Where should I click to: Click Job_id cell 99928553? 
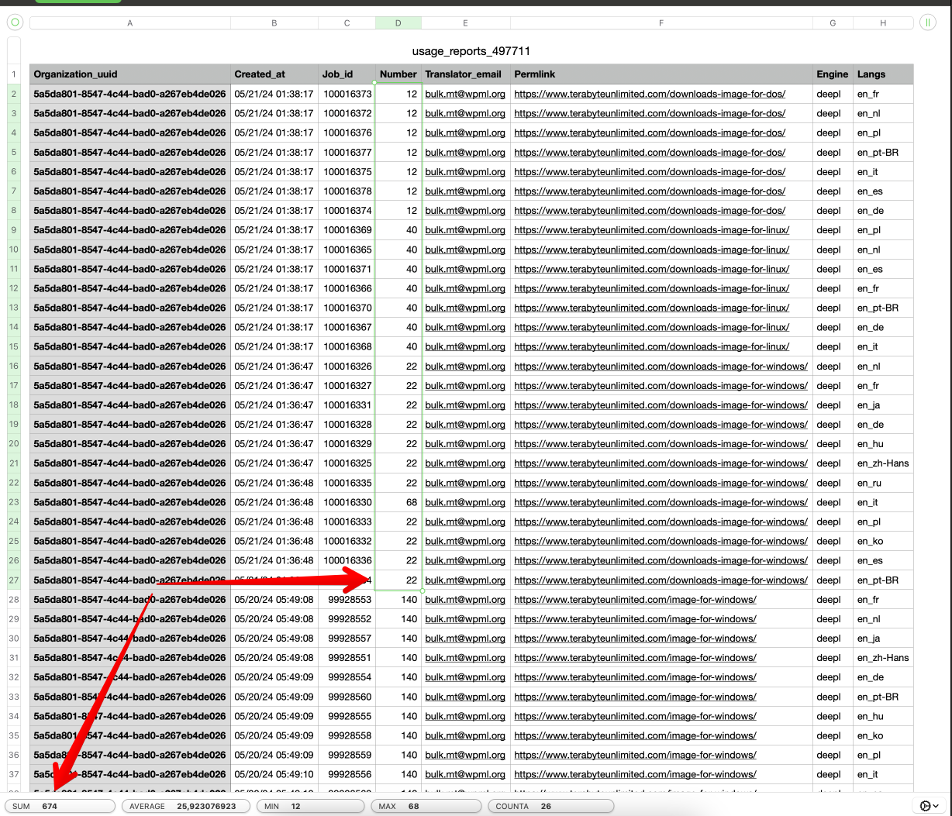pyautogui.click(x=347, y=599)
